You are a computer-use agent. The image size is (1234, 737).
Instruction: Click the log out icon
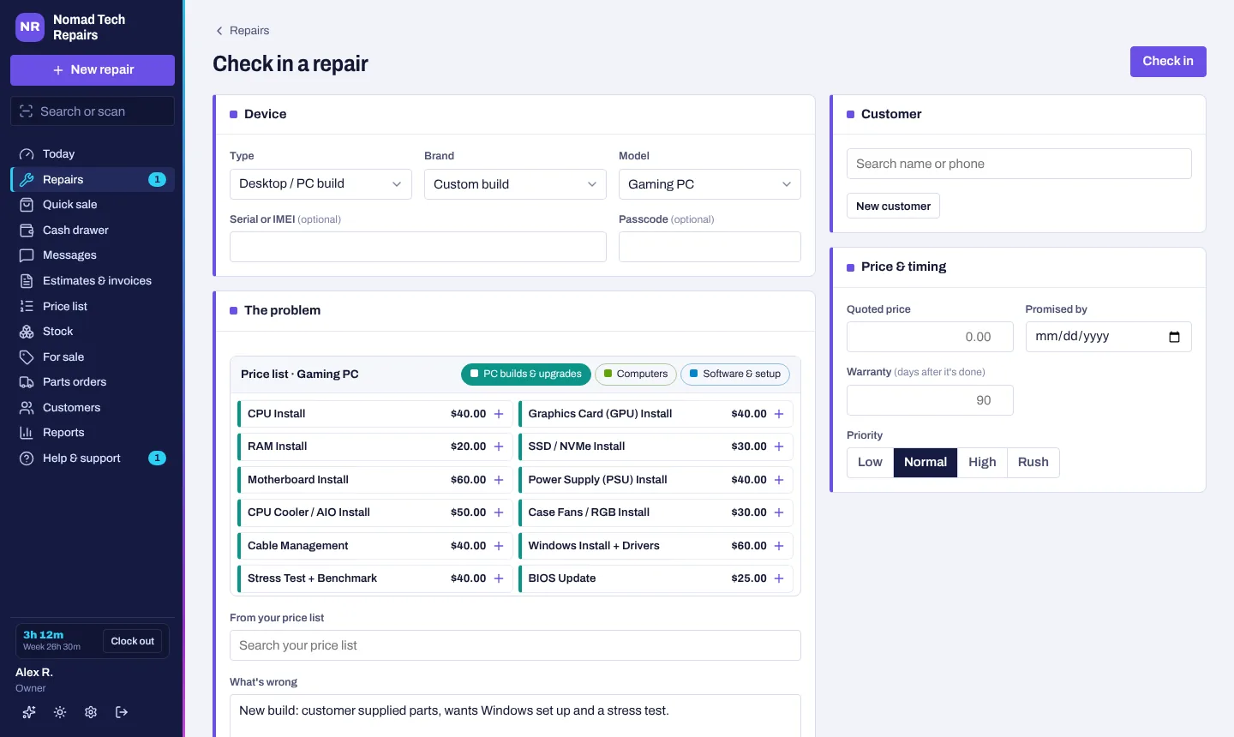pos(122,712)
